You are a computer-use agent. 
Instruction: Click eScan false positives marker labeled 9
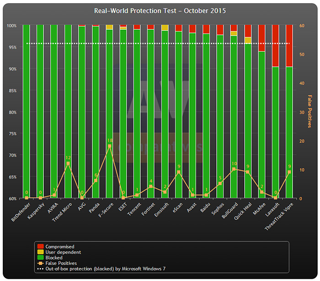pyautogui.click(x=178, y=172)
